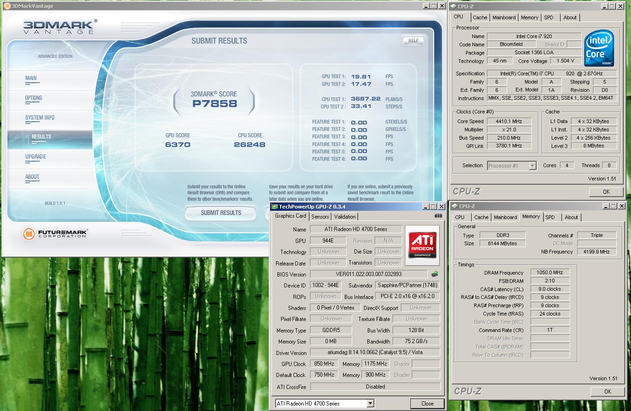Open Memory tab in upper CPU-Z window
Viewport: 631px width, 411px height.
(530, 17)
